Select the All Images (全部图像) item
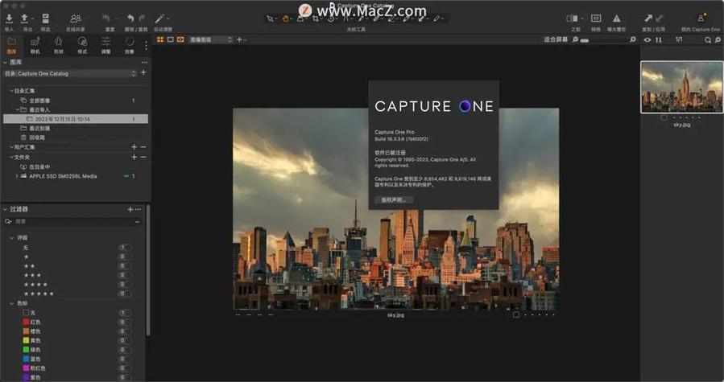 39,100
